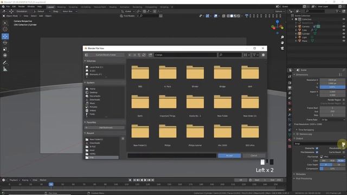
Task: Open the Window menu
Action: [x=31, y=6]
